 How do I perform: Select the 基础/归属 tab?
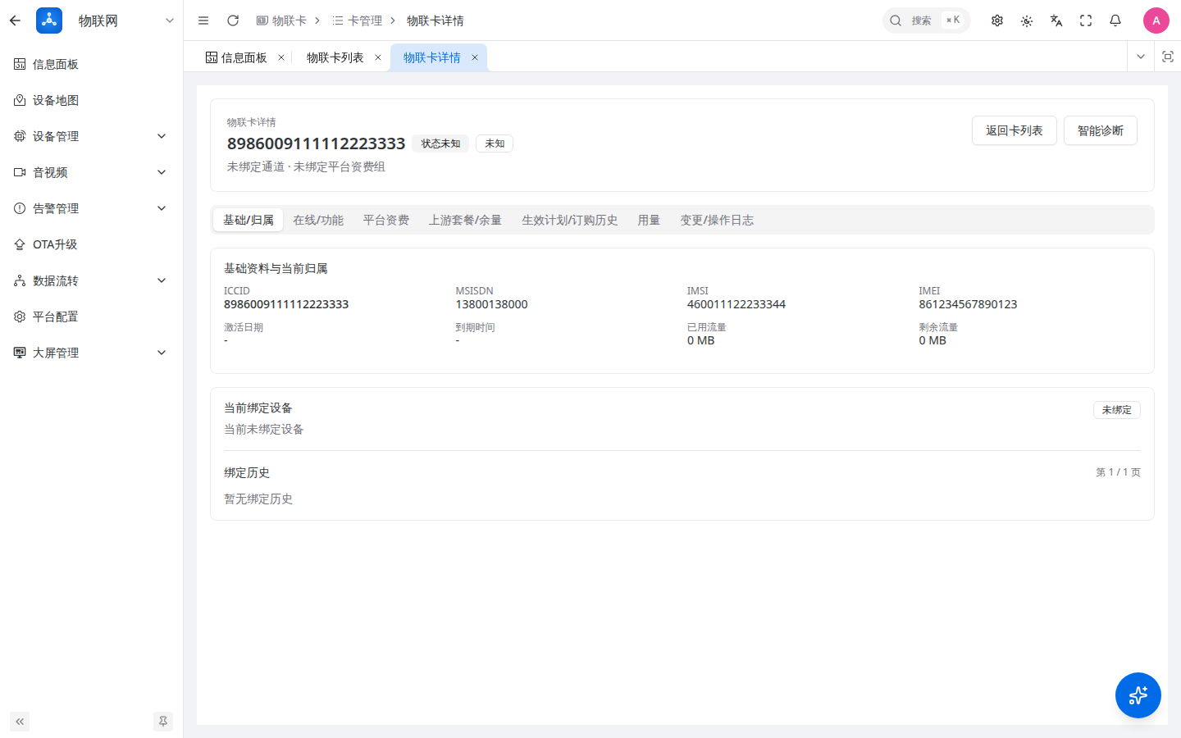tap(249, 220)
